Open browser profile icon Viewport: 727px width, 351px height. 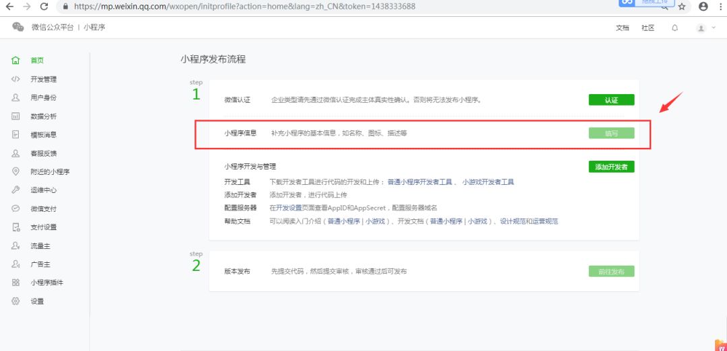[x=703, y=7]
